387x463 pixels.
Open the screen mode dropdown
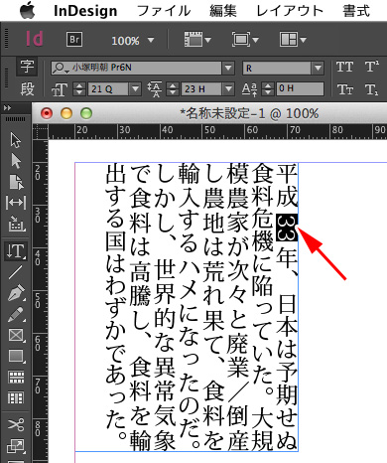coord(245,40)
